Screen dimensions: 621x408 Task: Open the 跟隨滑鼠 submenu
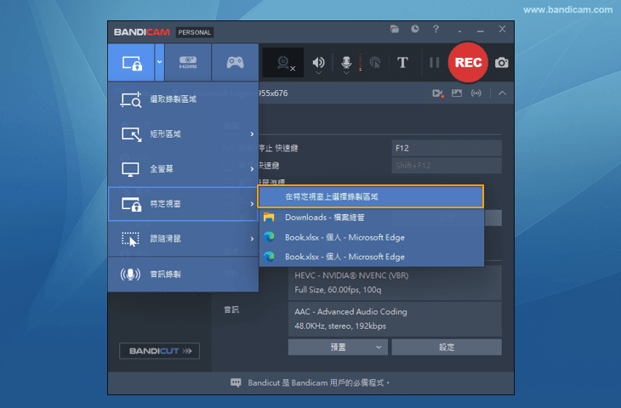point(184,239)
